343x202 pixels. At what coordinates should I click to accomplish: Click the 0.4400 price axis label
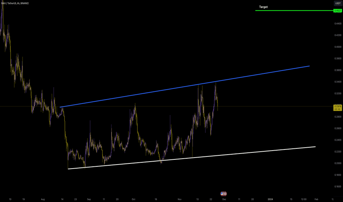[x=338, y=24]
